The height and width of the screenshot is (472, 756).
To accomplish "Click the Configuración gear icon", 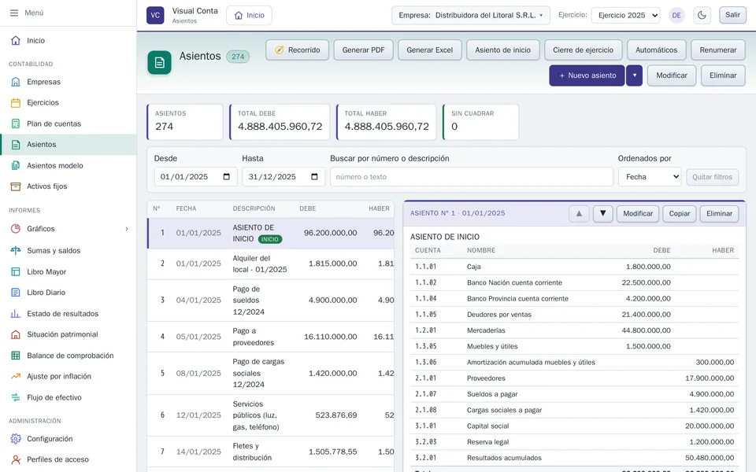I will point(16,439).
